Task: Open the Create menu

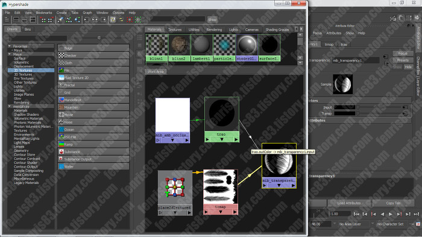Action: (61, 13)
